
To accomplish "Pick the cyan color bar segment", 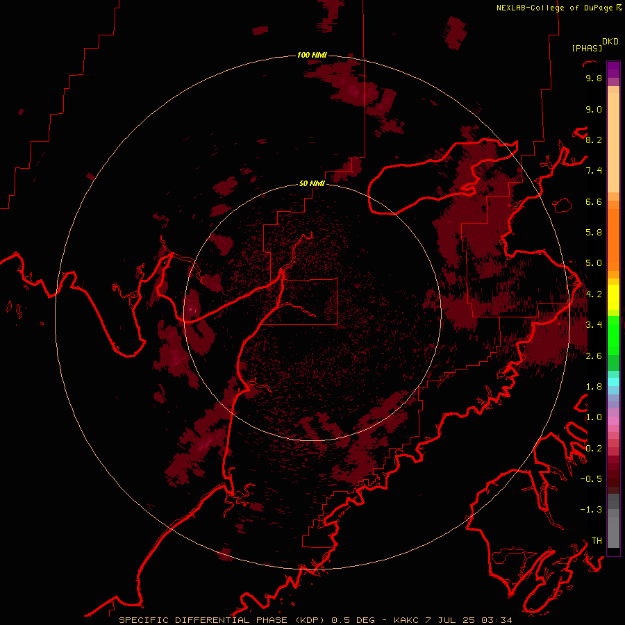I will point(613,382).
